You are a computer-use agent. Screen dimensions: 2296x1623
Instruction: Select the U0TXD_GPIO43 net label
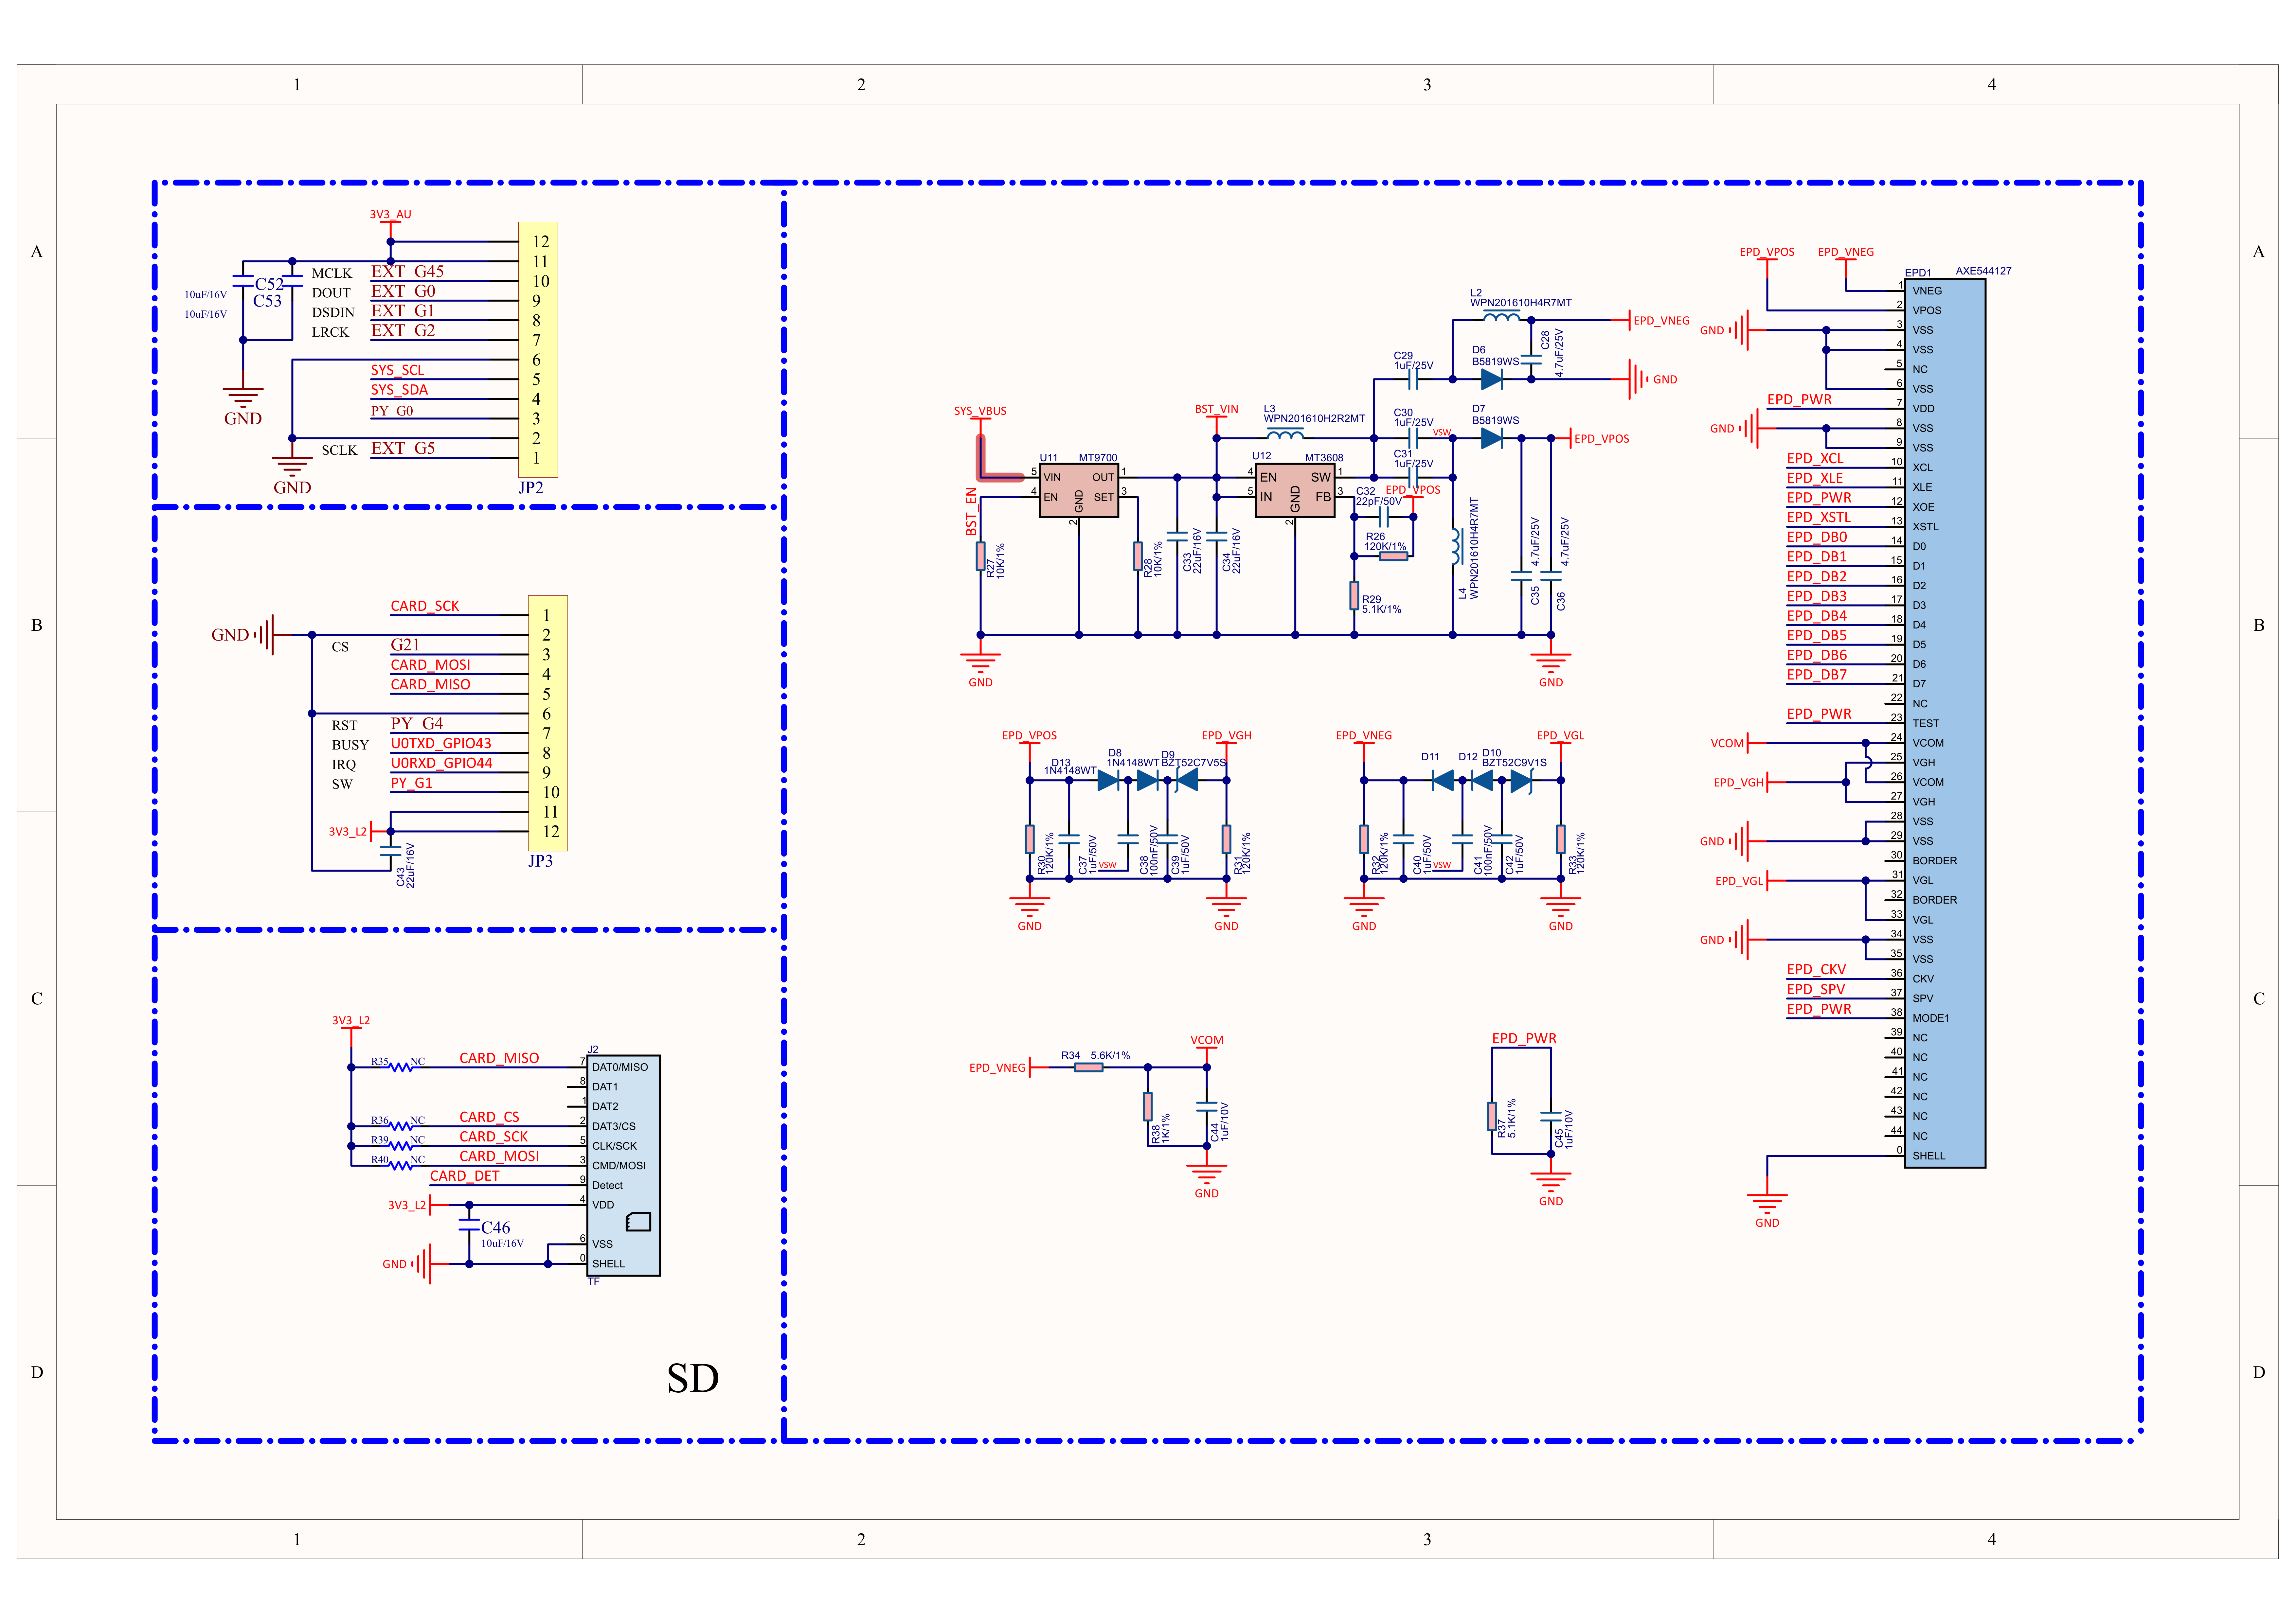coord(441,744)
